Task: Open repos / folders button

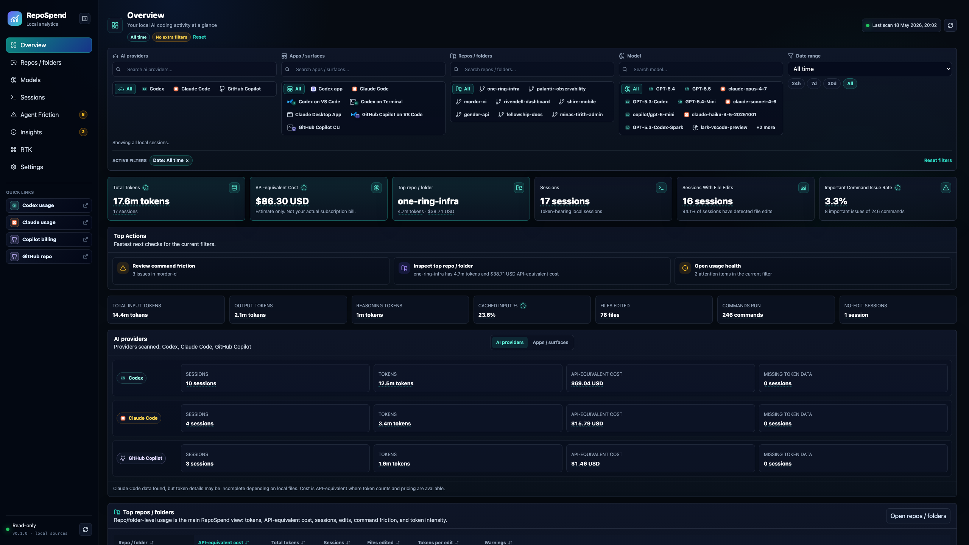Action: pos(918,516)
